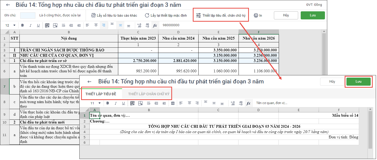Click Lưu button in title setup dialog

[x=358, y=82]
